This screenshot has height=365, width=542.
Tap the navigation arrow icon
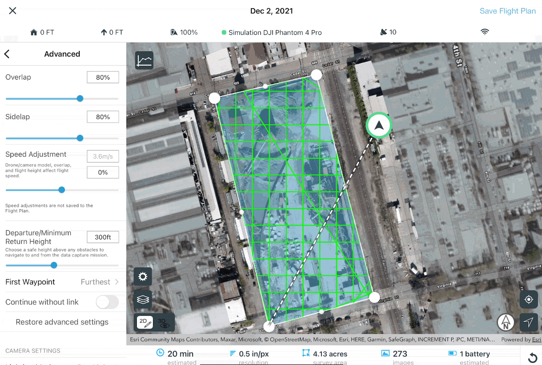tap(529, 322)
